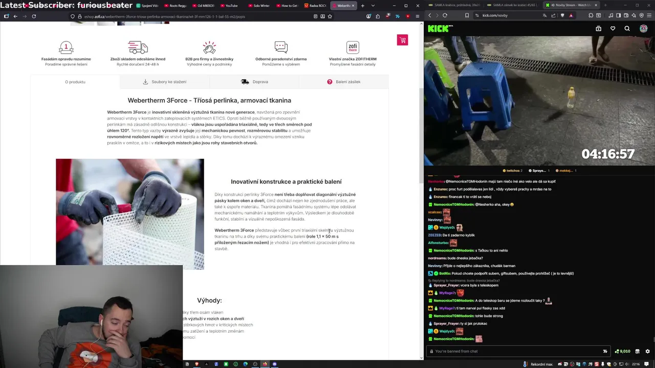Close the active Webertherm tab

pos(353,6)
